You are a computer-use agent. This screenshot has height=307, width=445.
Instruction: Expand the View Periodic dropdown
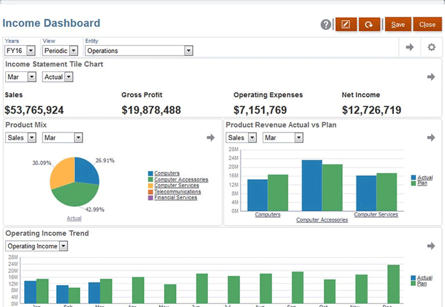(73, 51)
